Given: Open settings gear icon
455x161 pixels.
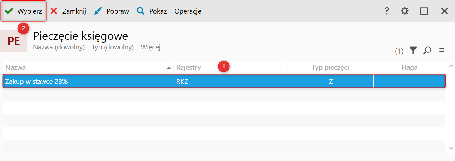Looking at the screenshot, I should [x=405, y=11].
